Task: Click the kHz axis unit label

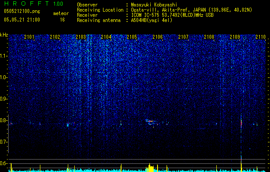Action: click(x=4, y=35)
